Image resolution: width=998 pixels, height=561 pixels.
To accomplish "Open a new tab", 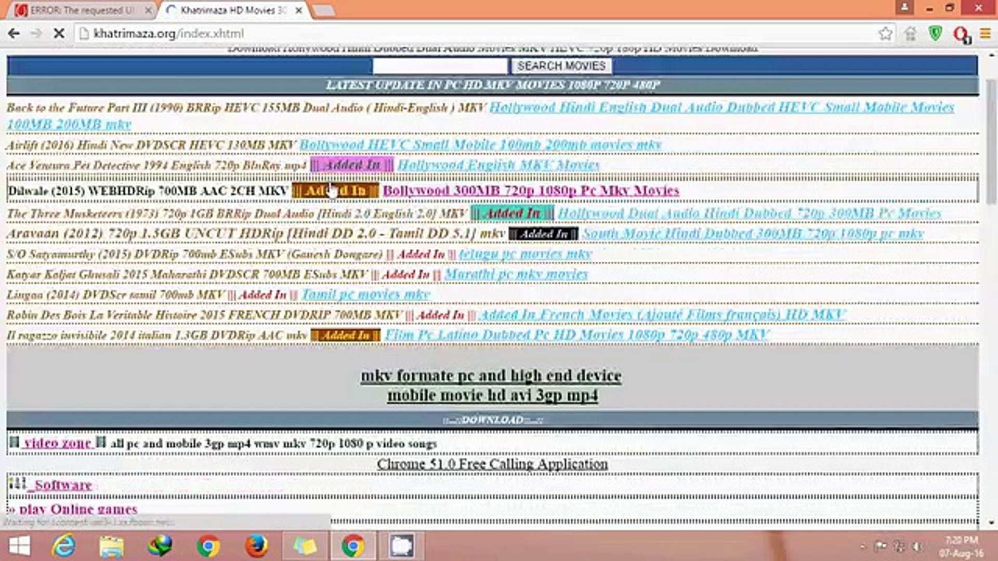I will pyautogui.click(x=323, y=10).
